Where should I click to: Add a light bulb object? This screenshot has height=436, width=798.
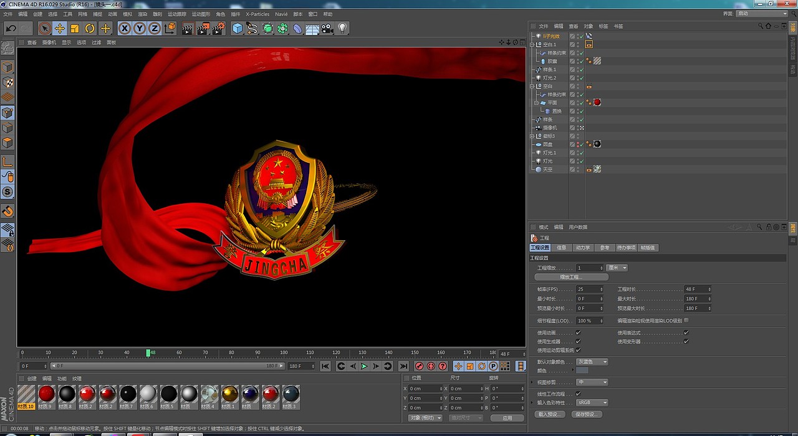coord(342,28)
